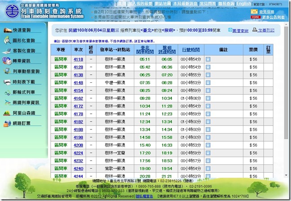Click remark icon for train 4154
Screen dimensions: 291x201
(x=208, y=90)
